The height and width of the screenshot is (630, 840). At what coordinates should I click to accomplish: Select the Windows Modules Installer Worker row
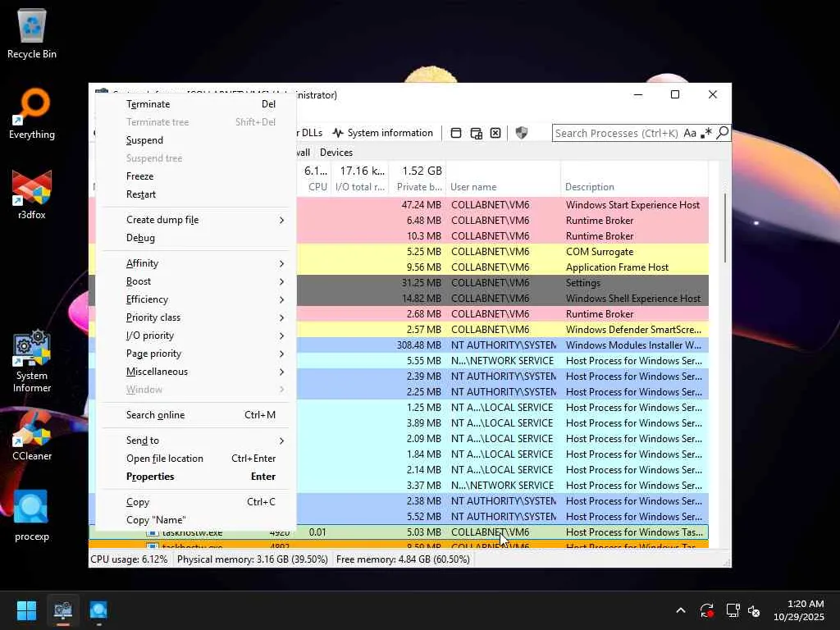503,345
